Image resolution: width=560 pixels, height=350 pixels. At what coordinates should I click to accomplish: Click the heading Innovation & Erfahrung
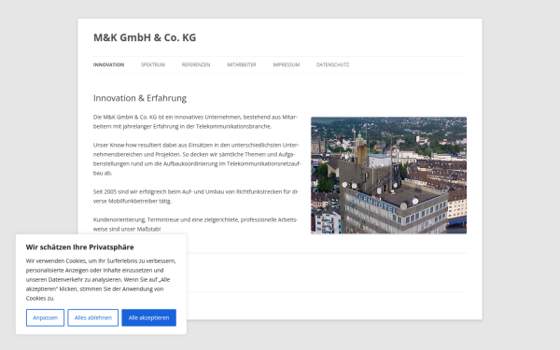[140, 98]
